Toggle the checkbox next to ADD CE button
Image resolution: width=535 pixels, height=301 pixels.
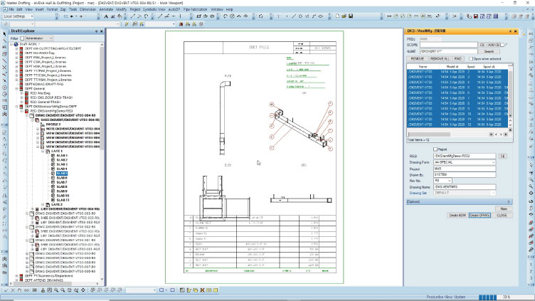coord(502,45)
